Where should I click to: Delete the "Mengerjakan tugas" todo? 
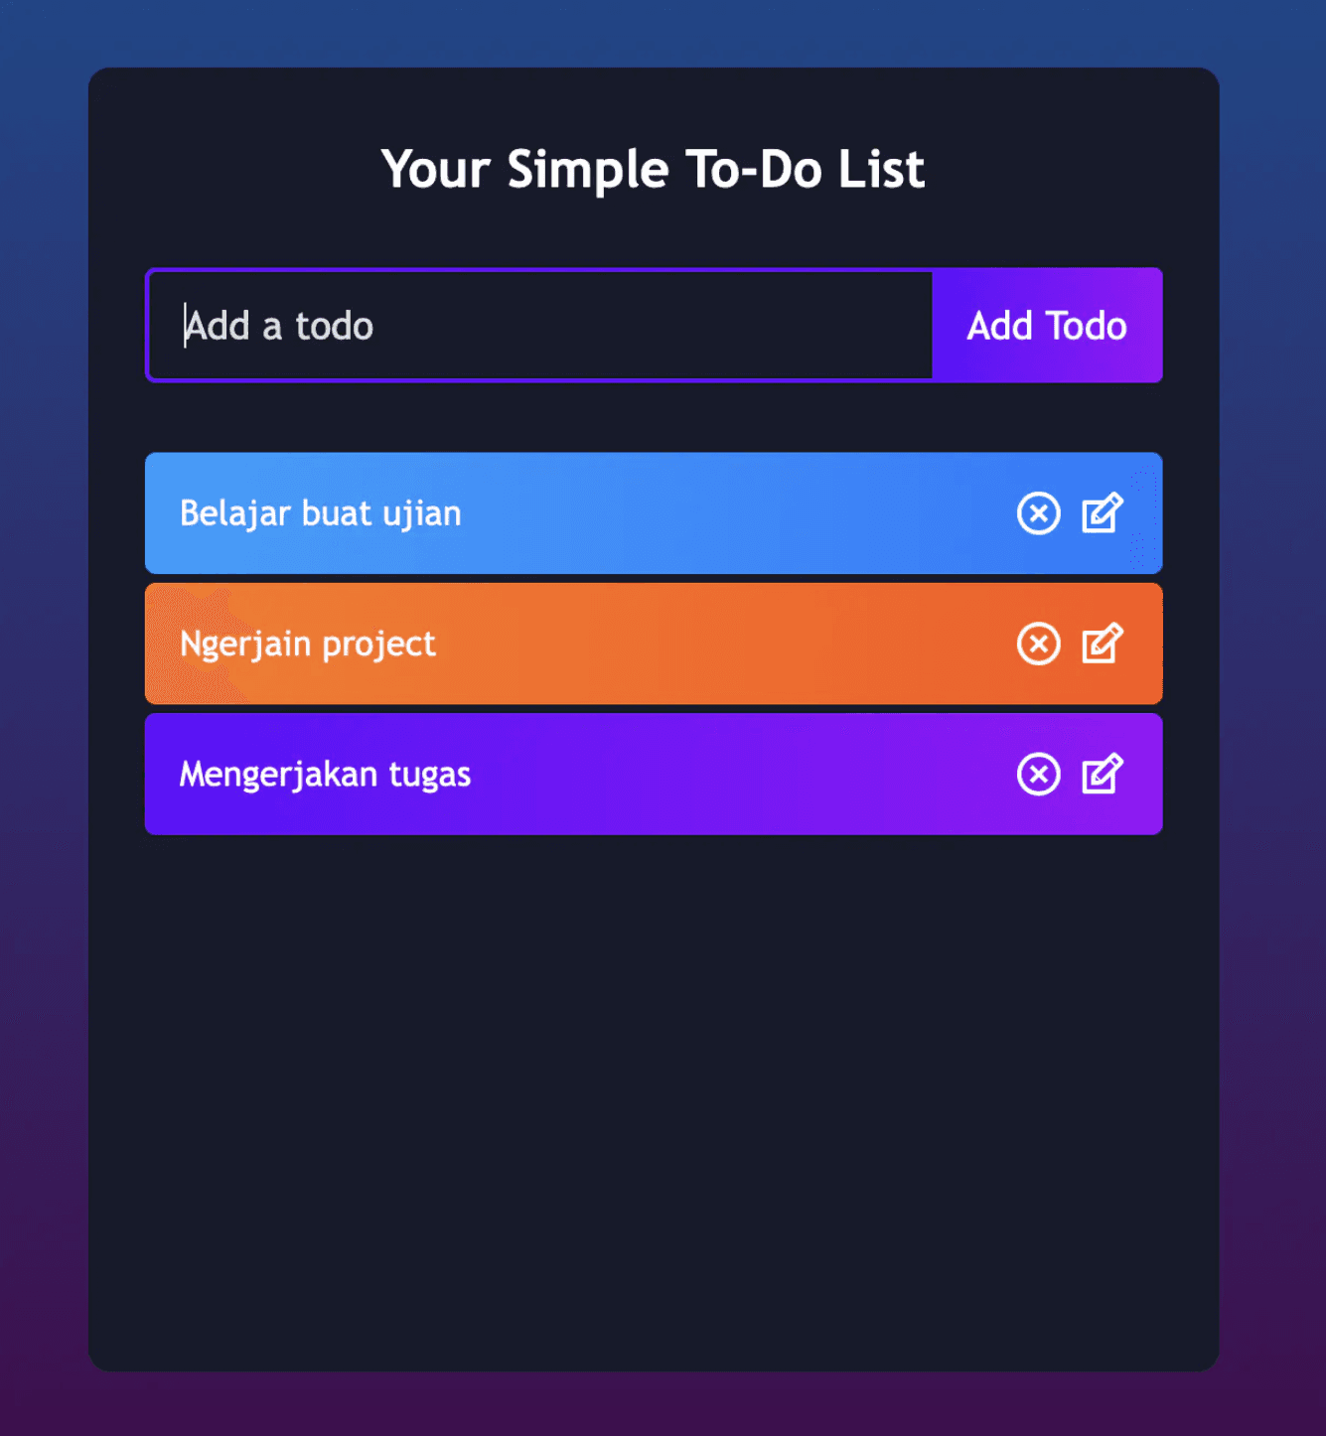click(1039, 775)
